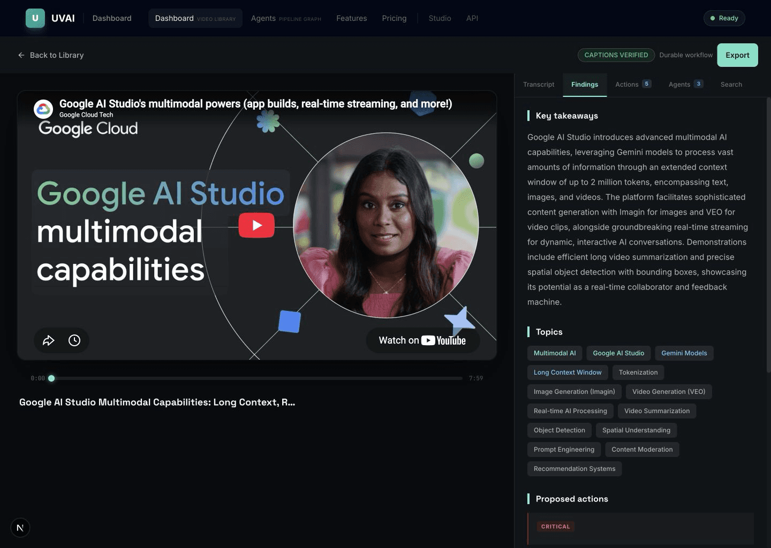Select the Google AI Studio topic tag
Viewport: 771px width, 548px height.
(618, 353)
